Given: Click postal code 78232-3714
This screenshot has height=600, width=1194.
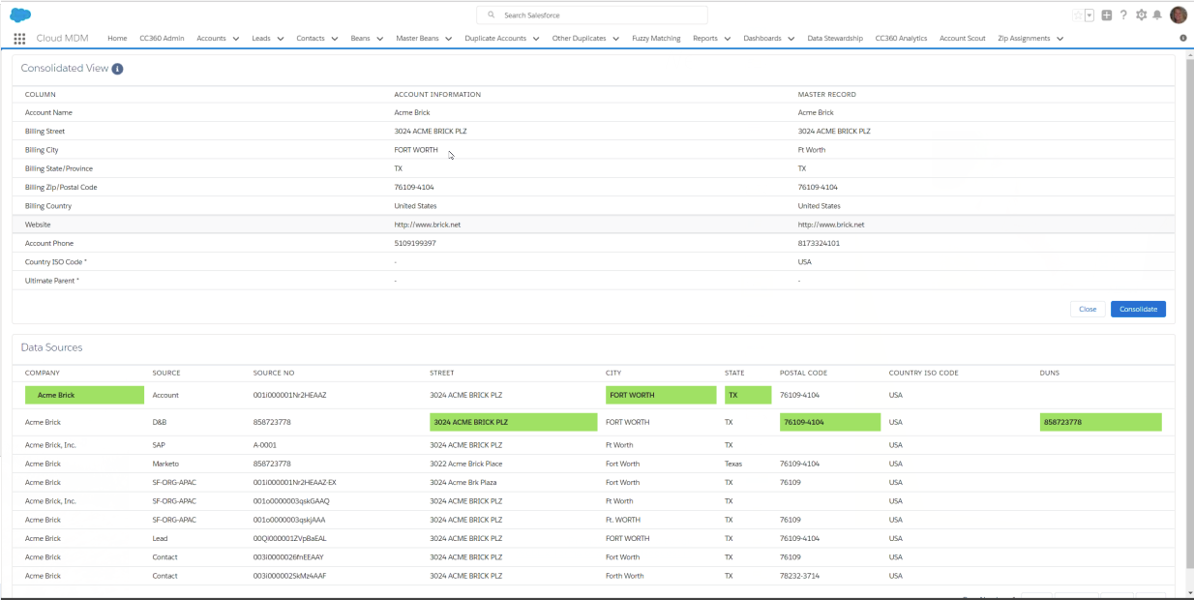Looking at the screenshot, I should [799, 576].
